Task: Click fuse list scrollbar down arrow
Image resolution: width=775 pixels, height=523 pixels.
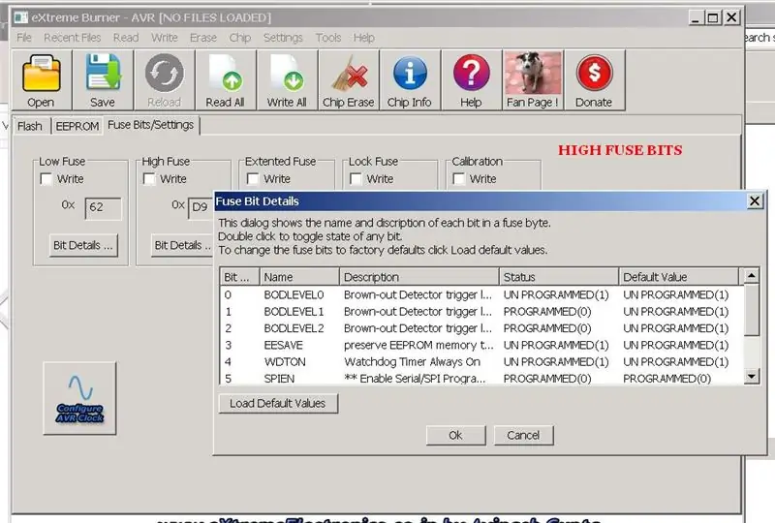Action: (x=752, y=376)
